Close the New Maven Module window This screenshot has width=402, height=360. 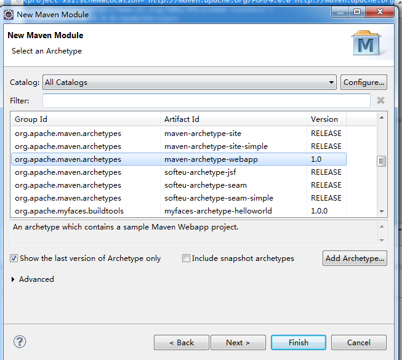tap(380, 12)
